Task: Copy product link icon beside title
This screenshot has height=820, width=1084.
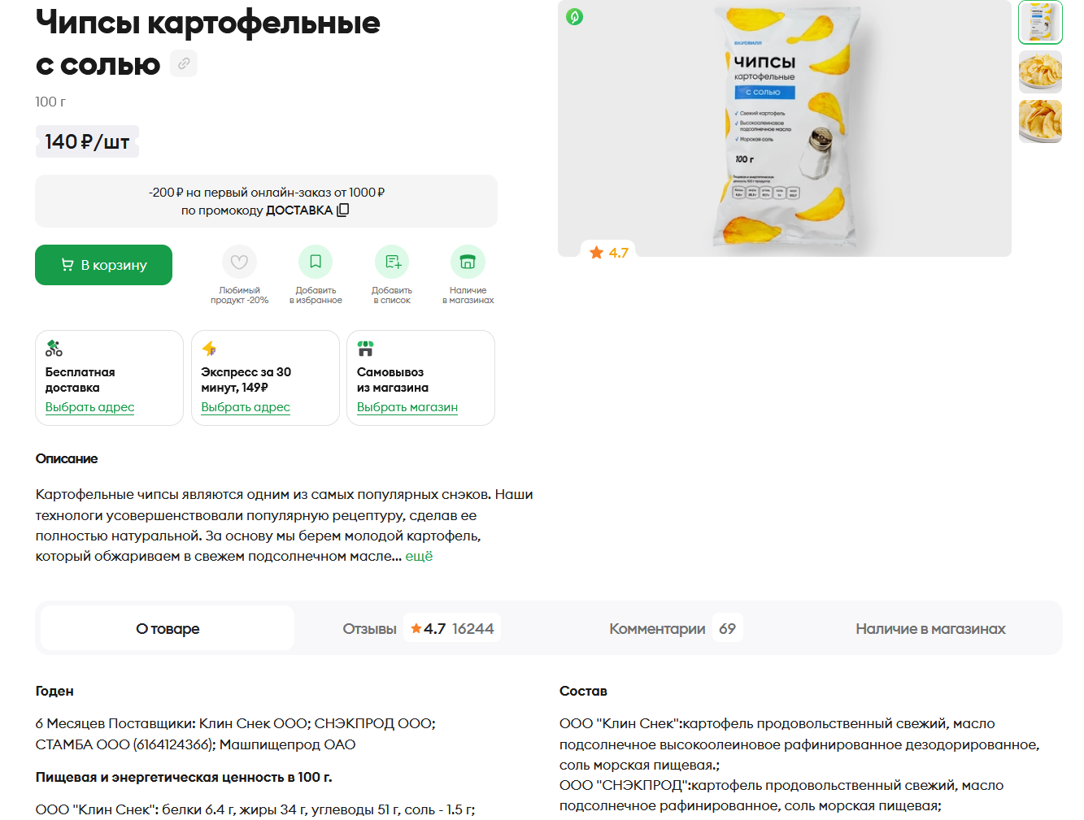Action: coord(184,63)
